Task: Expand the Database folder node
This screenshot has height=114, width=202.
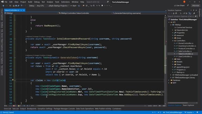Action: click(x=169, y=80)
